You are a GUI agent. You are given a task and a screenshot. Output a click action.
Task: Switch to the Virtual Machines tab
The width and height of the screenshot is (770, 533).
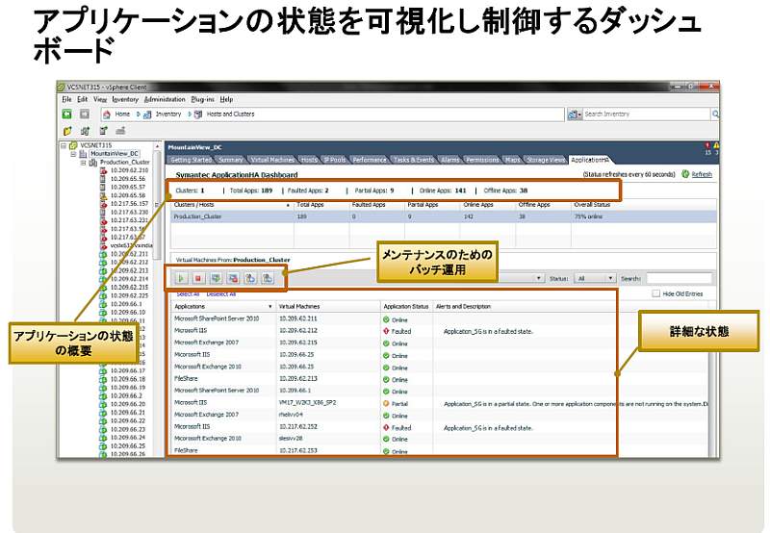pyautogui.click(x=272, y=160)
